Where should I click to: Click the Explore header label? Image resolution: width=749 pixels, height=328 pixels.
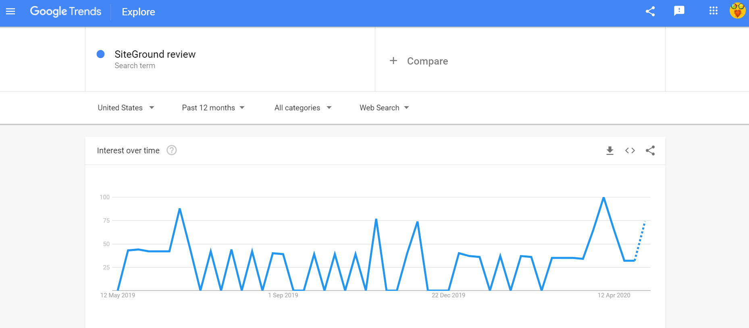click(x=138, y=12)
